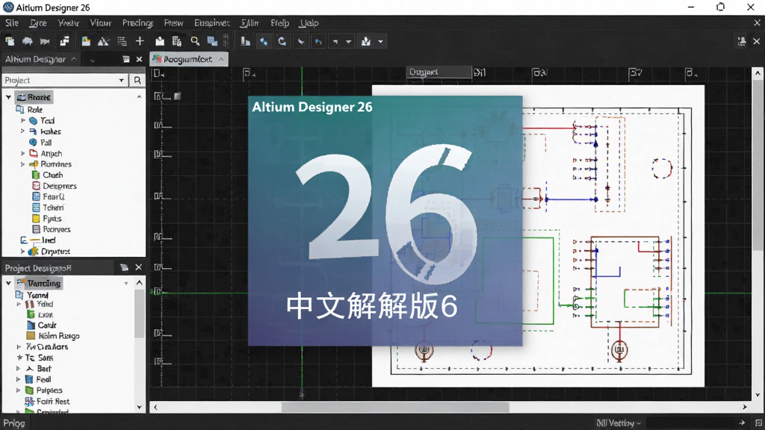Click the green icon beside Paipoes

[29, 390]
